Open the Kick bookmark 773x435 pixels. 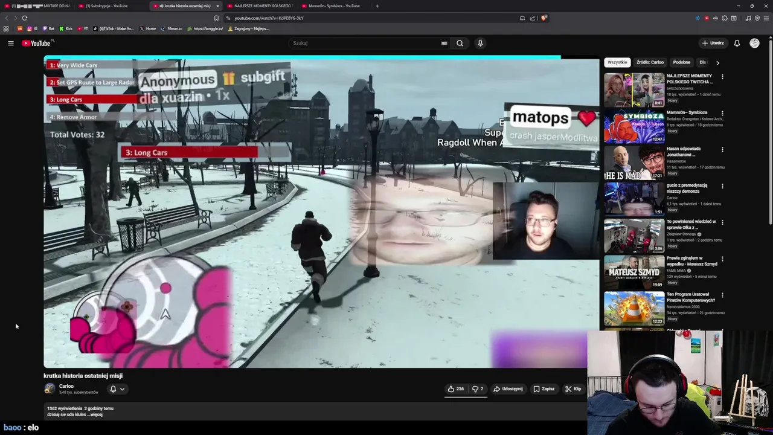click(66, 28)
